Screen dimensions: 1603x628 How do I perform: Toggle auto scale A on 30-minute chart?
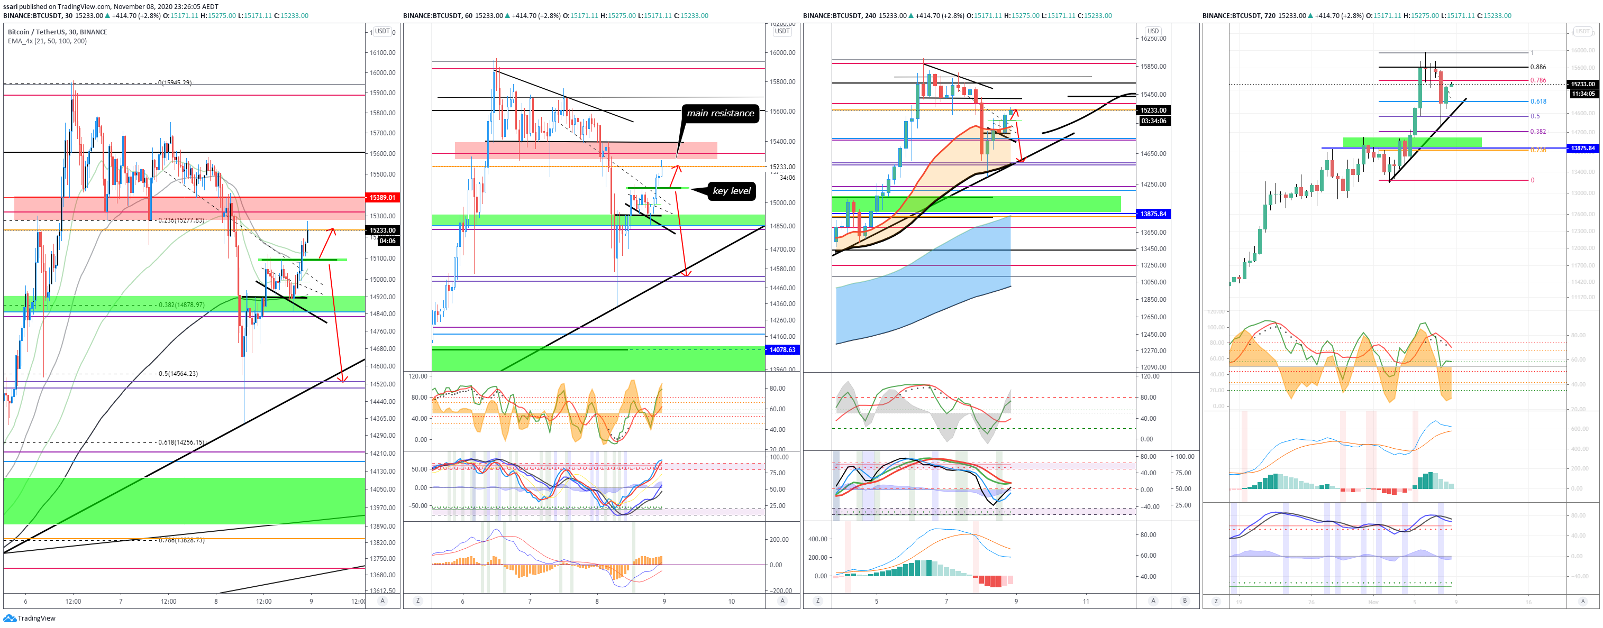tap(382, 601)
